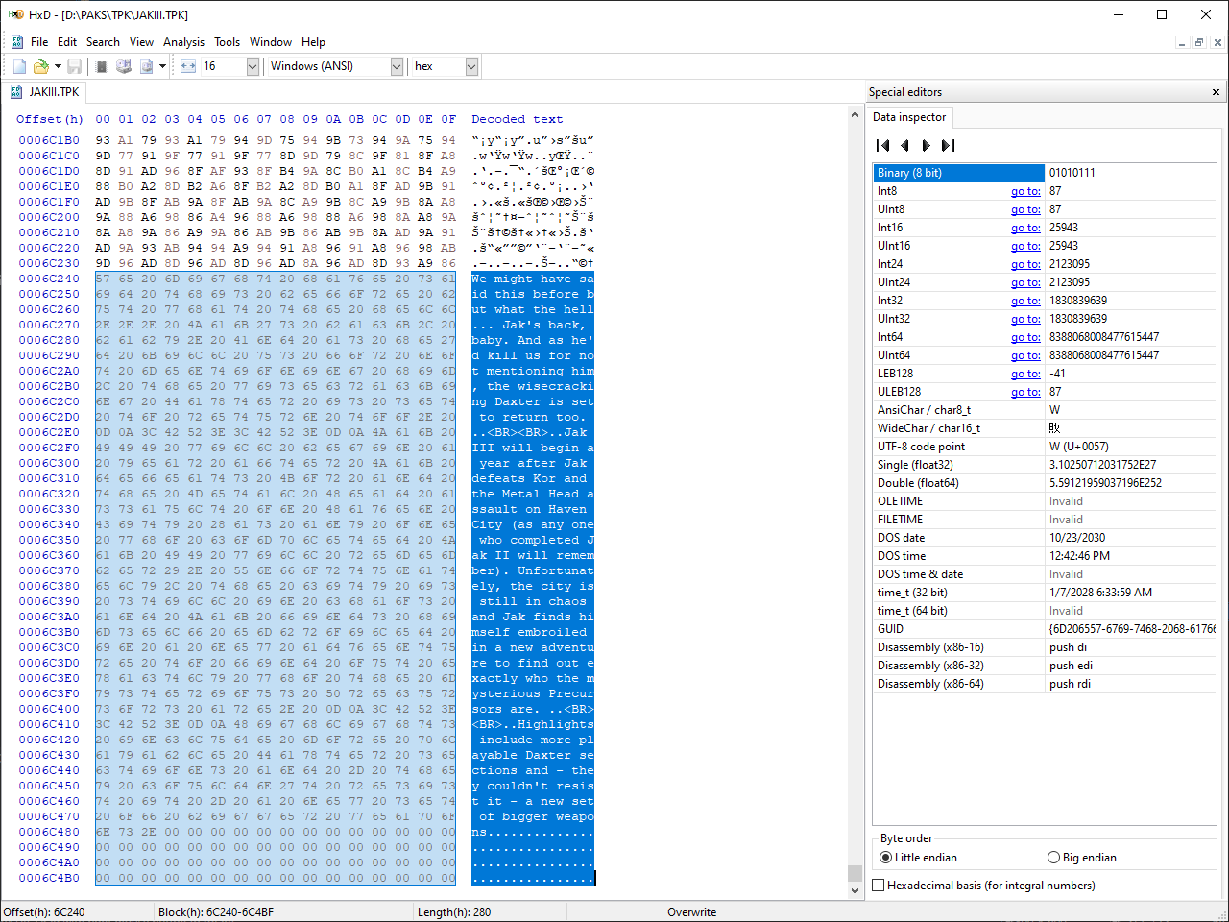1229x922 pixels.
Task: Open the Analysis menu
Action: (183, 42)
